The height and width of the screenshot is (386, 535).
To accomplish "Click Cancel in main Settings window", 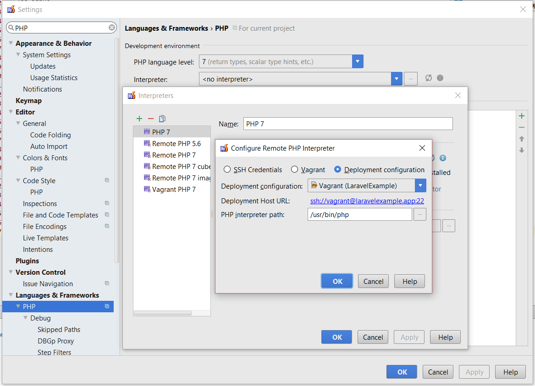I will coord(438,372).
